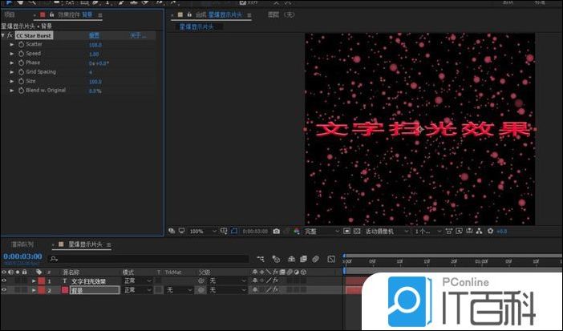
Task: Click the Grid Spacing stopwatch icon
Action: click(20, 72)
